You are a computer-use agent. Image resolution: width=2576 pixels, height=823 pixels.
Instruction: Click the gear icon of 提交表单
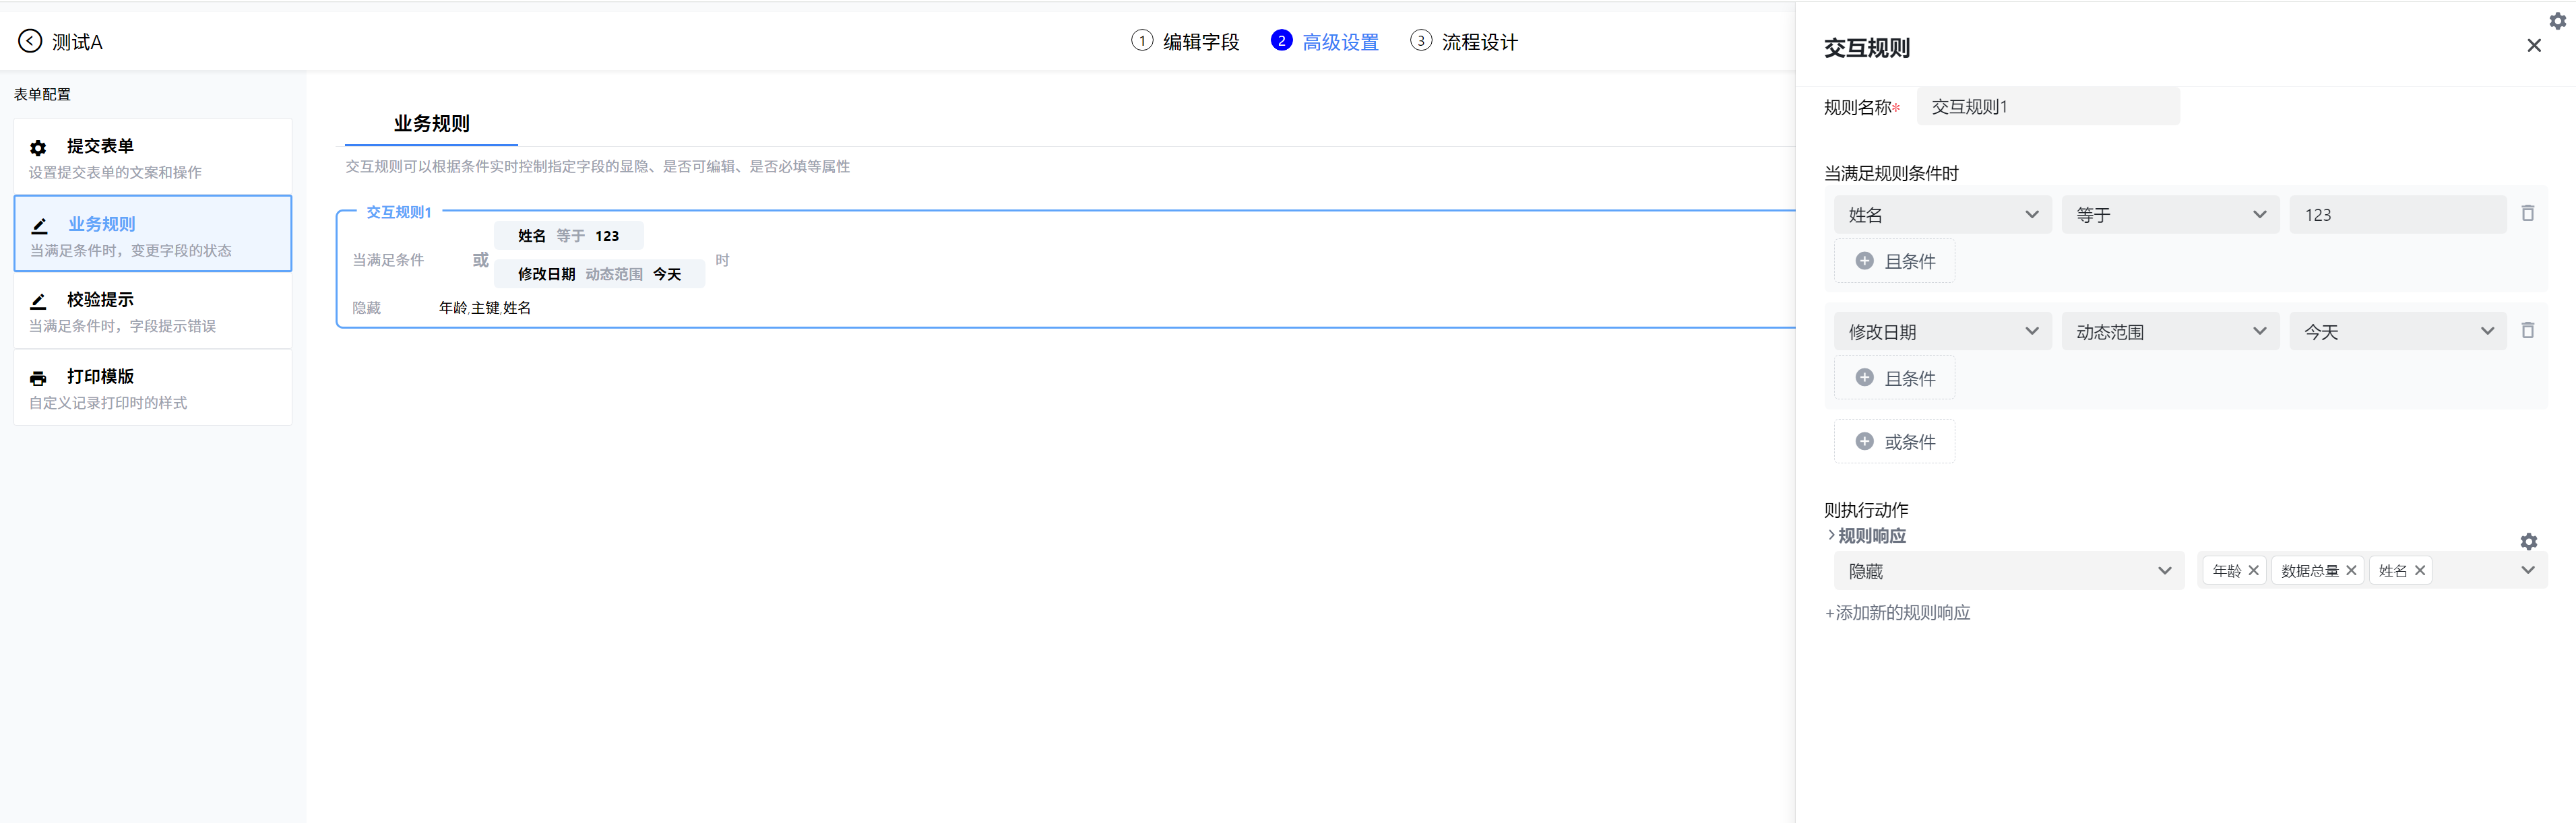tap(38, 147)
